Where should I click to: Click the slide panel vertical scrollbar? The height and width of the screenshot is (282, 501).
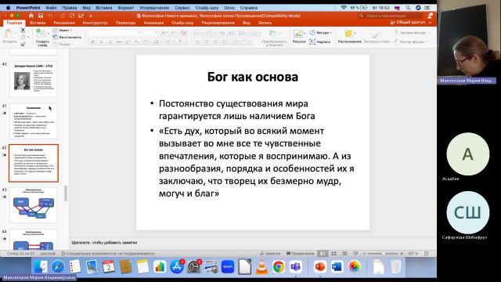tap(66, 193)
